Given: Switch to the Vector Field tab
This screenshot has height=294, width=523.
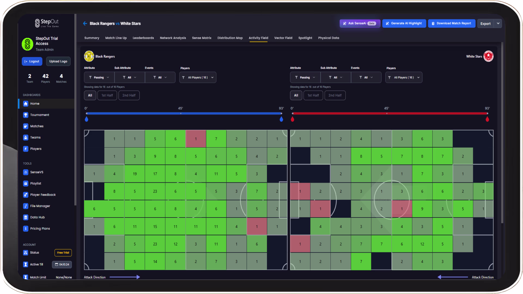Looking at the screenshot, I should click(283, 38).
